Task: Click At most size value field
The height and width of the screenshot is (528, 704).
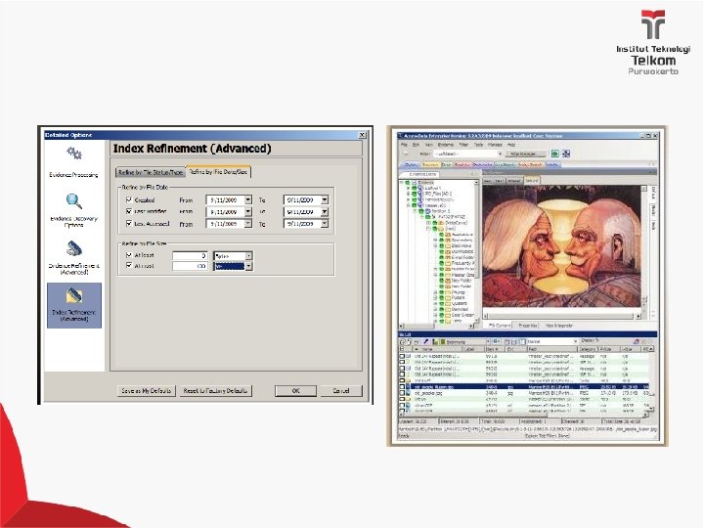Action: point(190,266)
